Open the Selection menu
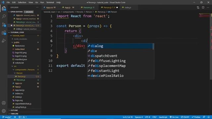The image size is (212, 119). (22, 2)
